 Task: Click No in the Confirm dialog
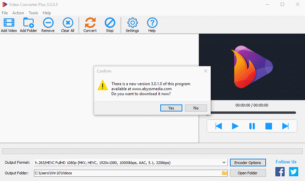tap(196, 108)
